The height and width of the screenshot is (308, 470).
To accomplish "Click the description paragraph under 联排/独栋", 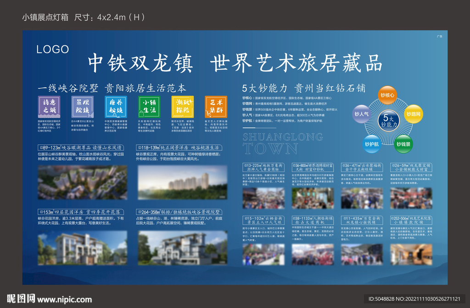I will click(x=179, y=221).
